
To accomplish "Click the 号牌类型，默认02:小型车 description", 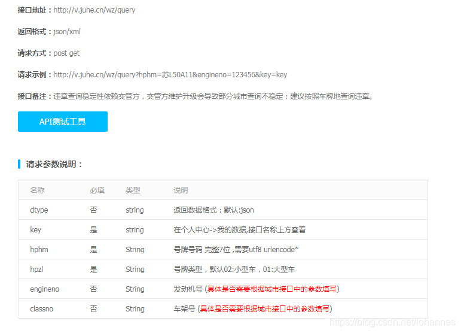I will (x=234, y=270).
